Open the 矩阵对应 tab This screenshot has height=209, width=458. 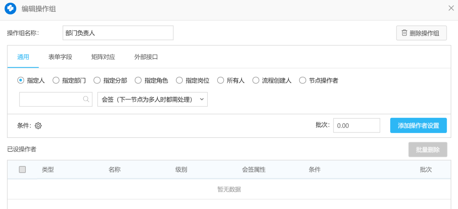(103, 57)
